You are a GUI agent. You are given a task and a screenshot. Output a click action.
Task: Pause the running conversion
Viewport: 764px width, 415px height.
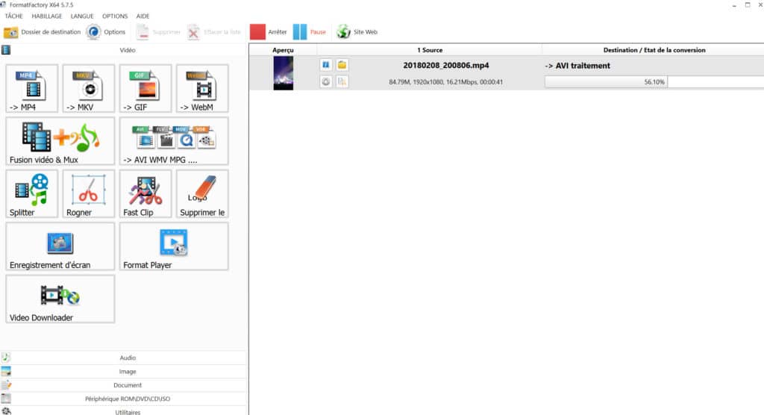tap(310, 32)
